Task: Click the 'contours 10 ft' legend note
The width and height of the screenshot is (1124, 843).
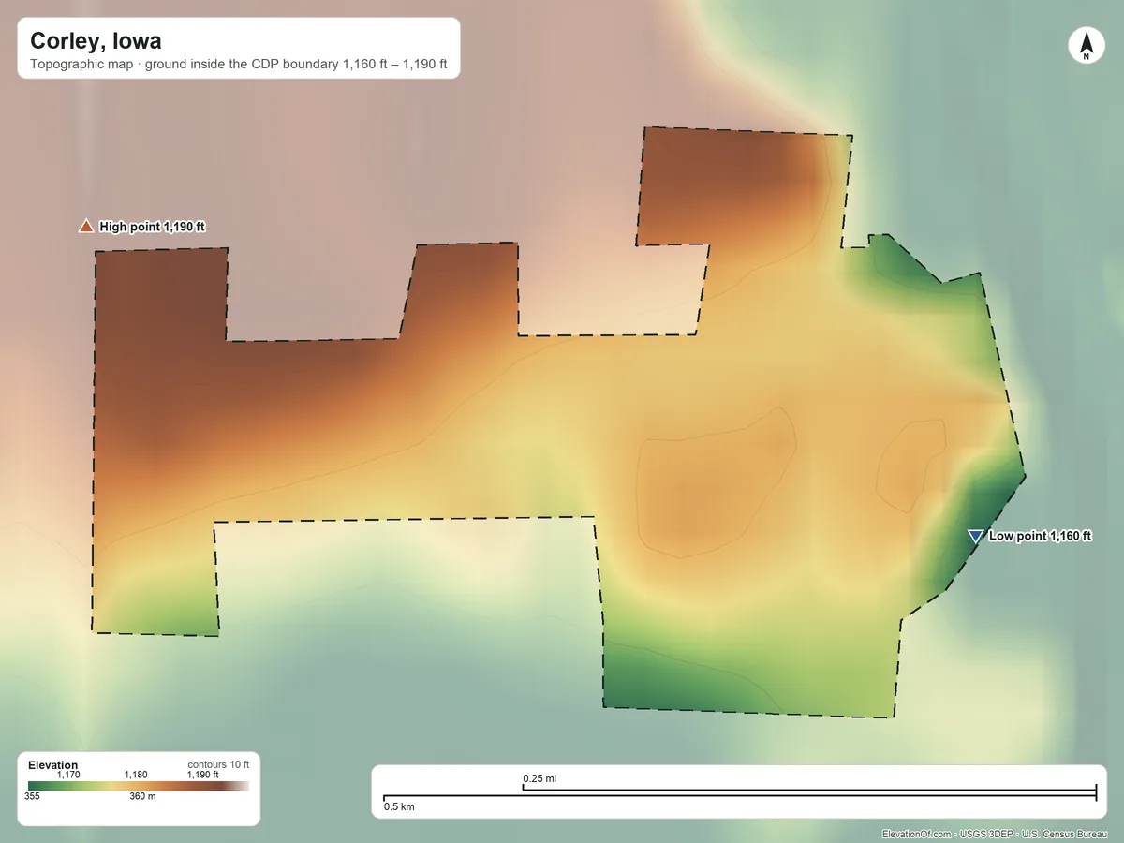Action: pyautogui.click(x=218, y=764)
